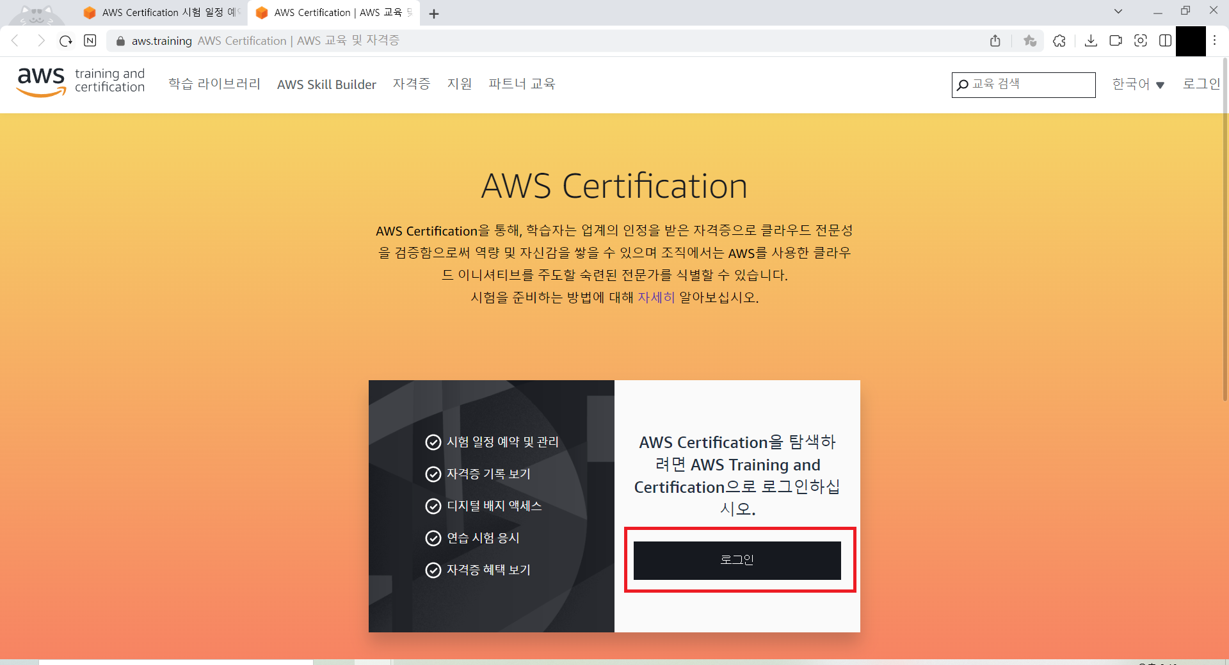This screenshot has height=665, width=1229.
Task: Click the check icon beside 자격증 기록 보기
Action: (433, 474)
